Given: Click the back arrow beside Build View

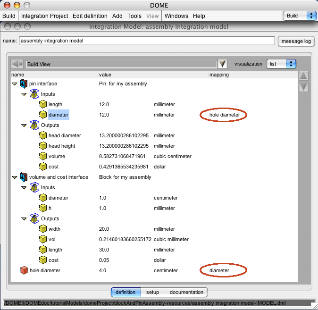Looking at the screenshot, I should pos(17,64).
